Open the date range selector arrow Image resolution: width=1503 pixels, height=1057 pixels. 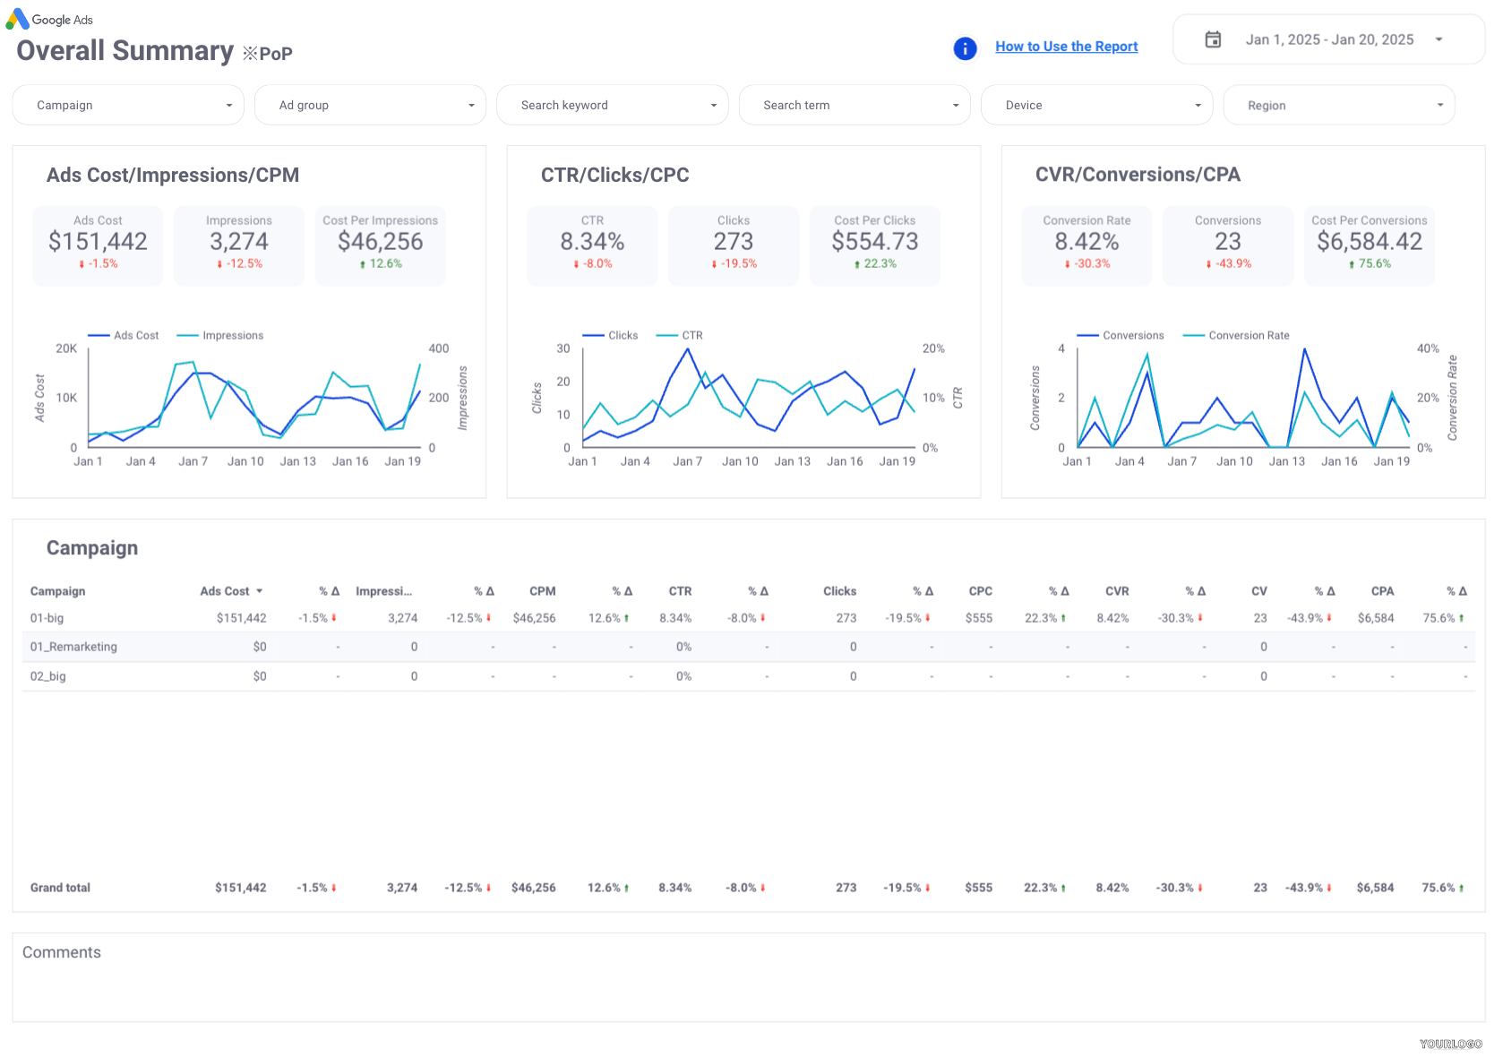pos(1439,39)
